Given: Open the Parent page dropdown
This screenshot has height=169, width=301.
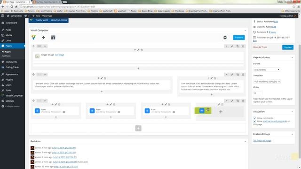Looking at the screenshot, I should [x=267, y=70].
